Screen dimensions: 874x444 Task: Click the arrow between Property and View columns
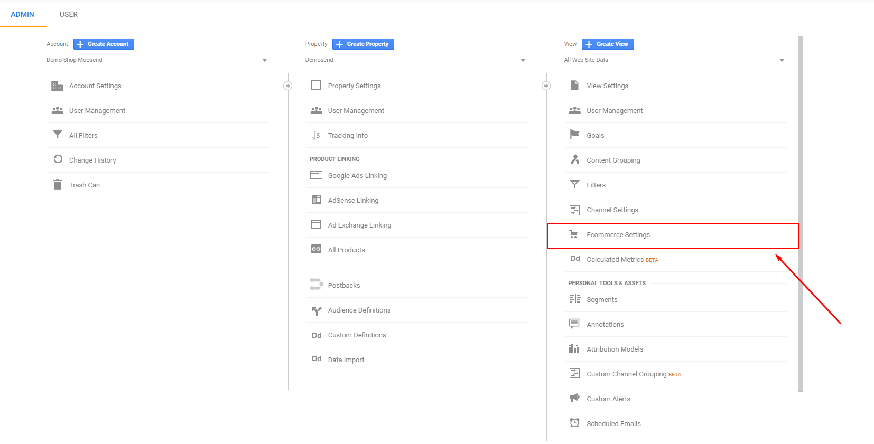(546, 86)
